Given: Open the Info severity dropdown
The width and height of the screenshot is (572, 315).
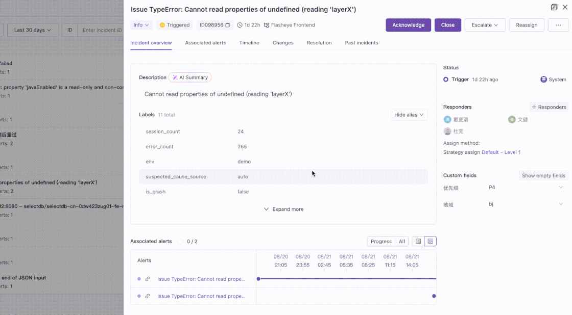Looking at the screenshot, I should click(141, 25).
